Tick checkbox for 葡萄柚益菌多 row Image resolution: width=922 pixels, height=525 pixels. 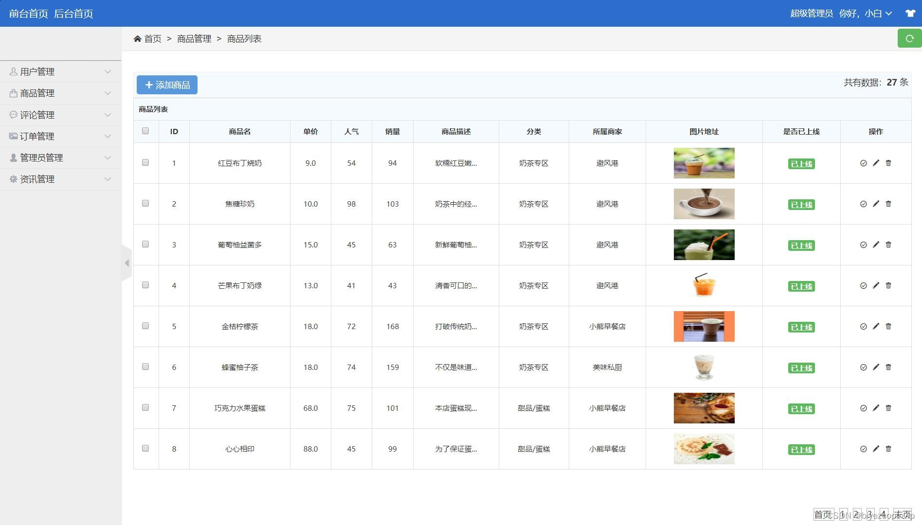point(145,244)
